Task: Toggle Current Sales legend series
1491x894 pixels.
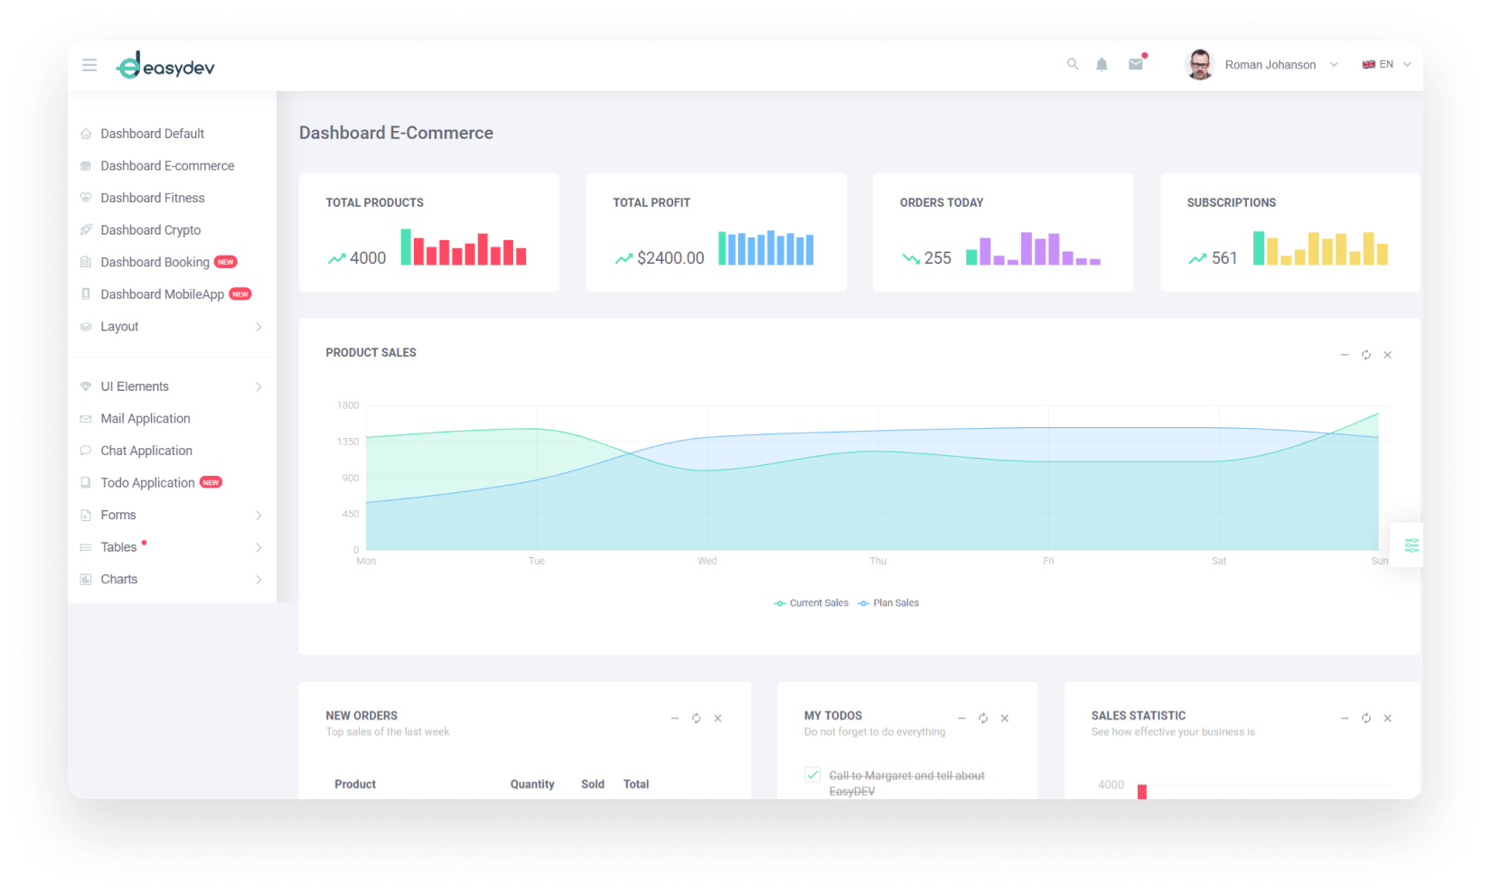Action: [x=811, y=603]
